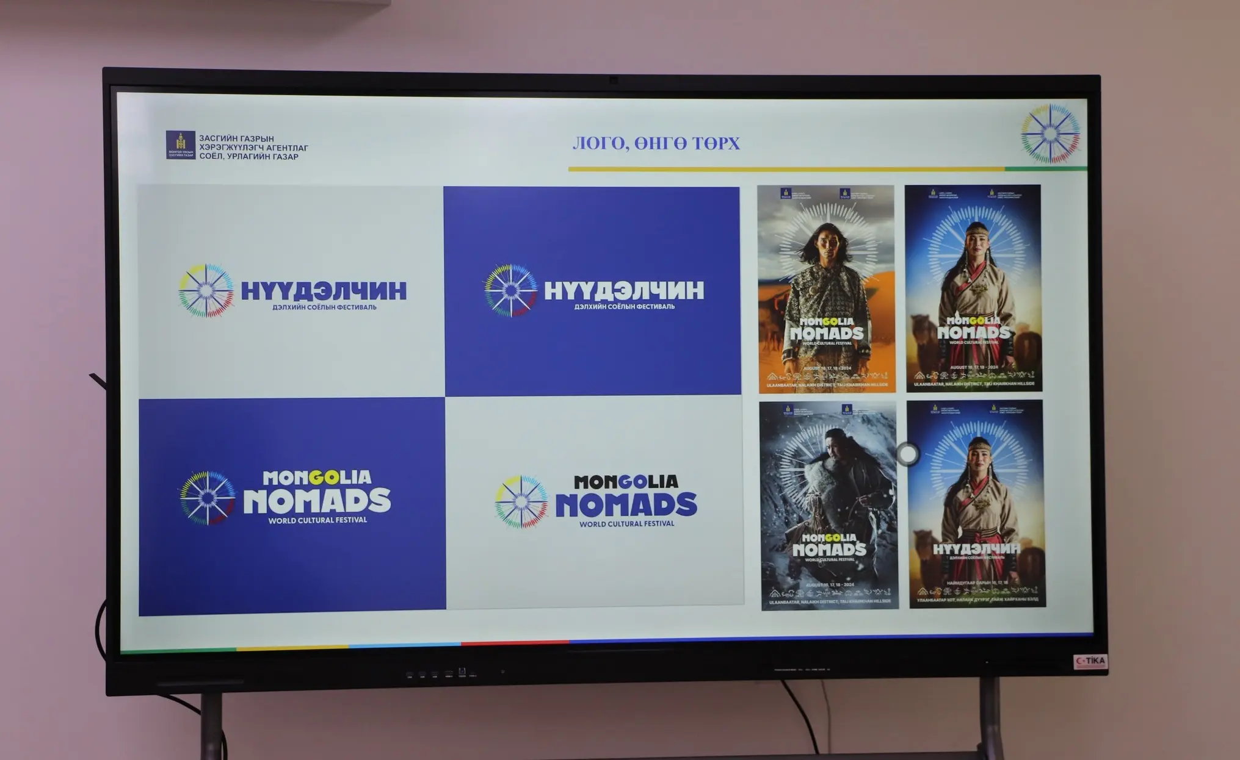Viewport: 1240px width, 760px height.
Task: Click MONGOLIA word with blue GO on grey panel
Action: tap(626, 482)
